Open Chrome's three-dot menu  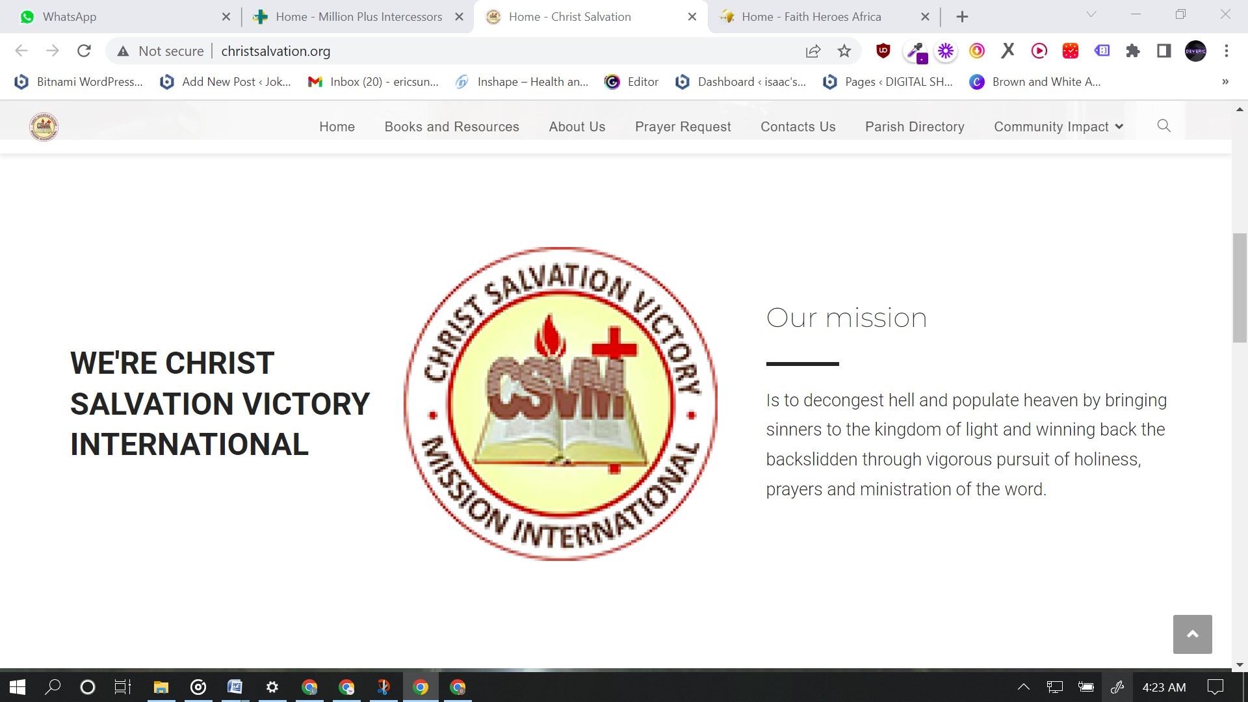pos(1227,51)
